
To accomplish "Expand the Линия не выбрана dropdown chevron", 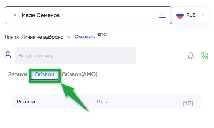I will pyautogui.click(x=69, y=37).
